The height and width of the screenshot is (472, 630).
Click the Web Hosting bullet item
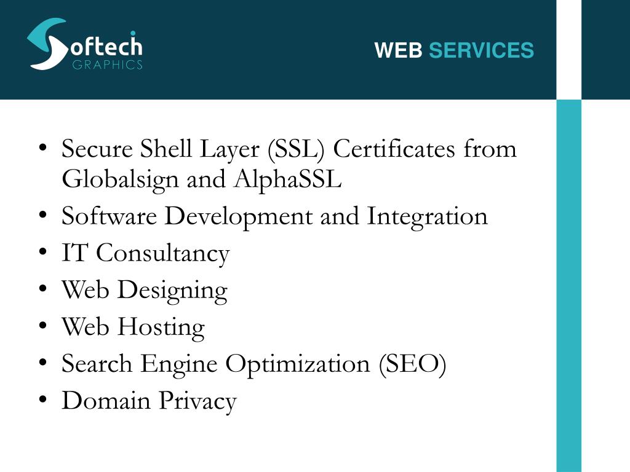click(133, 328)
